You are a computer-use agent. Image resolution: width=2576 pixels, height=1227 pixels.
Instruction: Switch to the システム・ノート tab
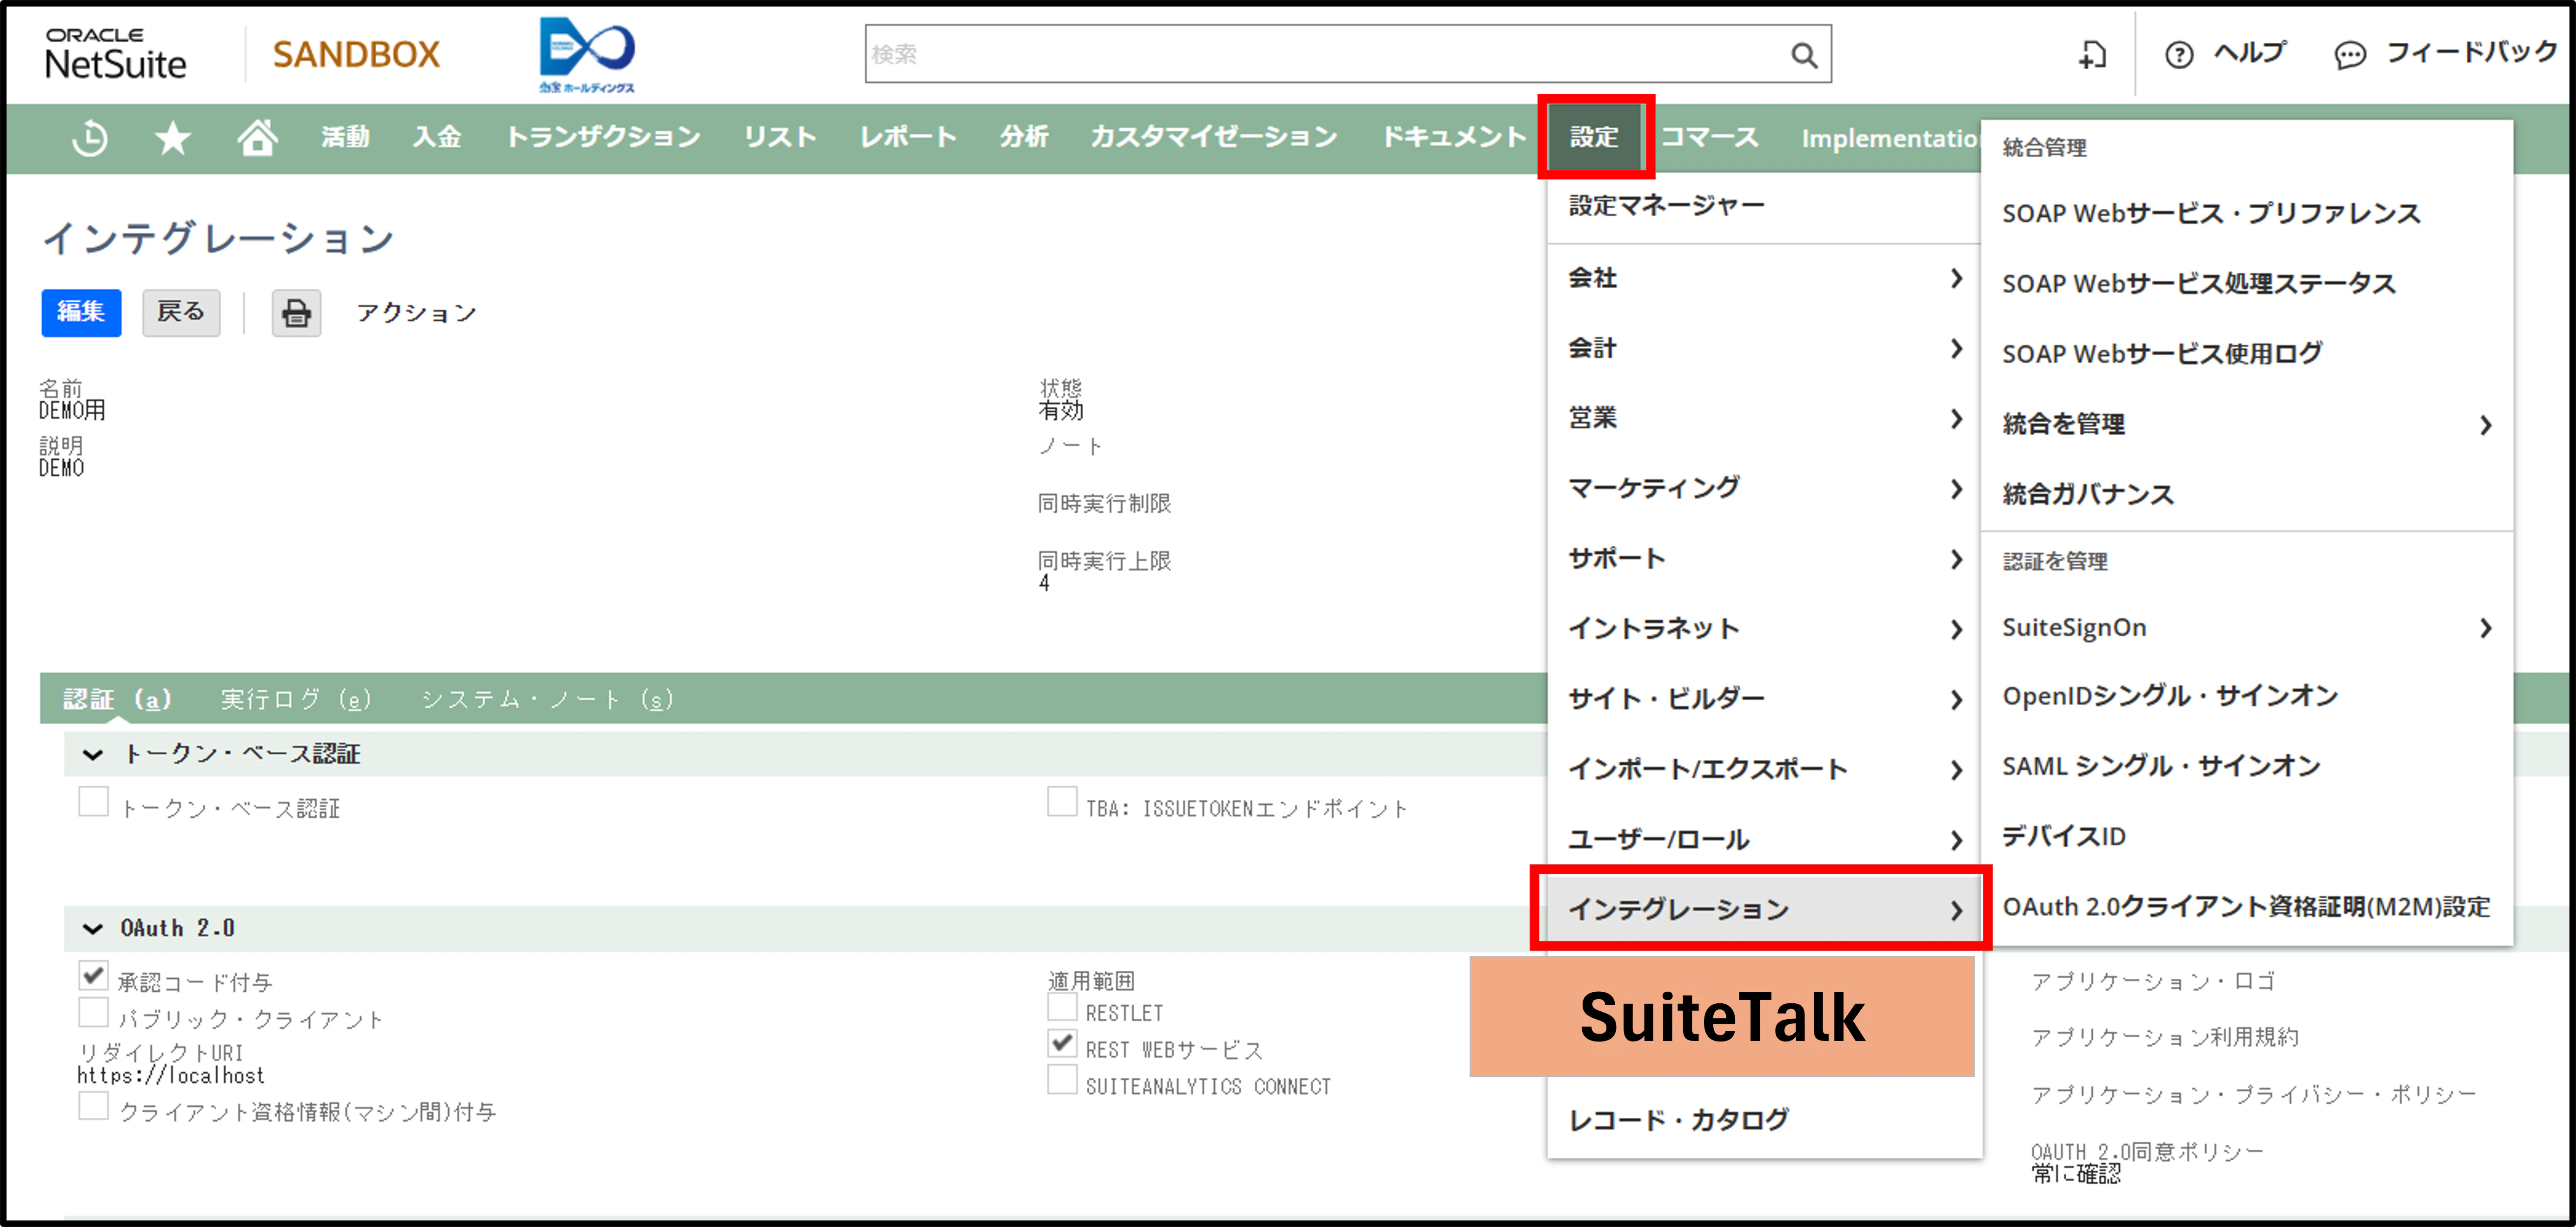pos(547,699)
